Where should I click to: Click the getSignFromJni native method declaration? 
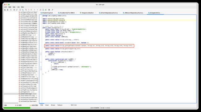(89, 46)
